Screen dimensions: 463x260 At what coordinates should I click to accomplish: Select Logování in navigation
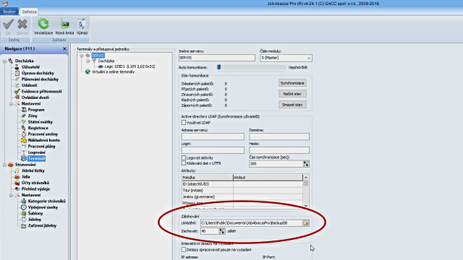[36, 152]
